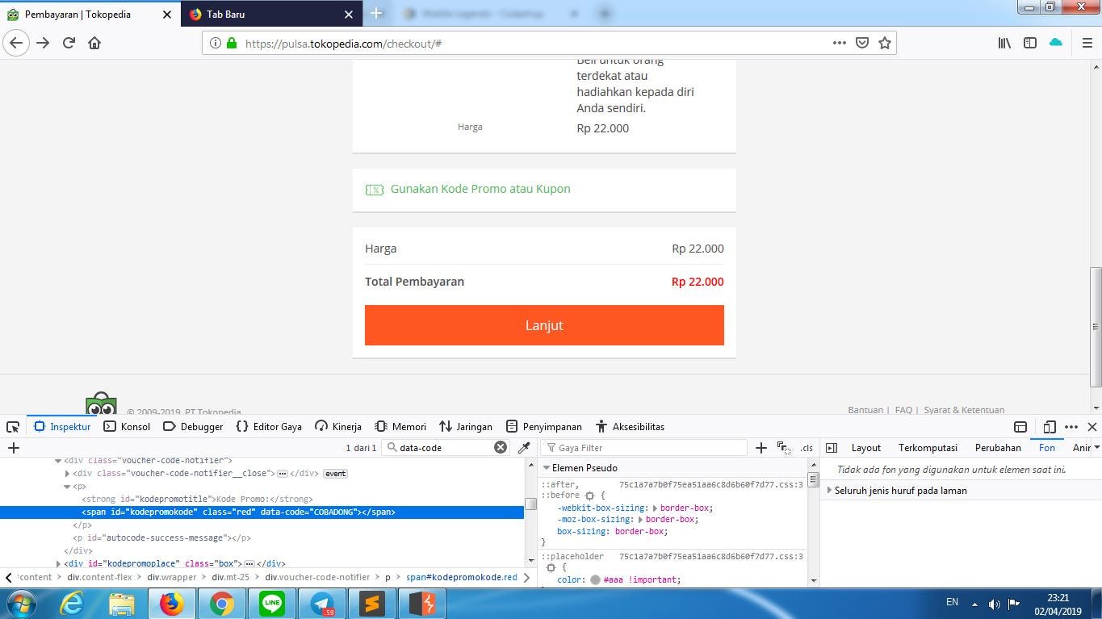Click the cloud sync icon in toolbar
This screenshot has width=1102, height=619.
click(x=1056, y=43)
